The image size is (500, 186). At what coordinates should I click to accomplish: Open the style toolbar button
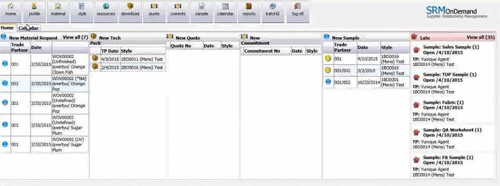tap(82, 11)
